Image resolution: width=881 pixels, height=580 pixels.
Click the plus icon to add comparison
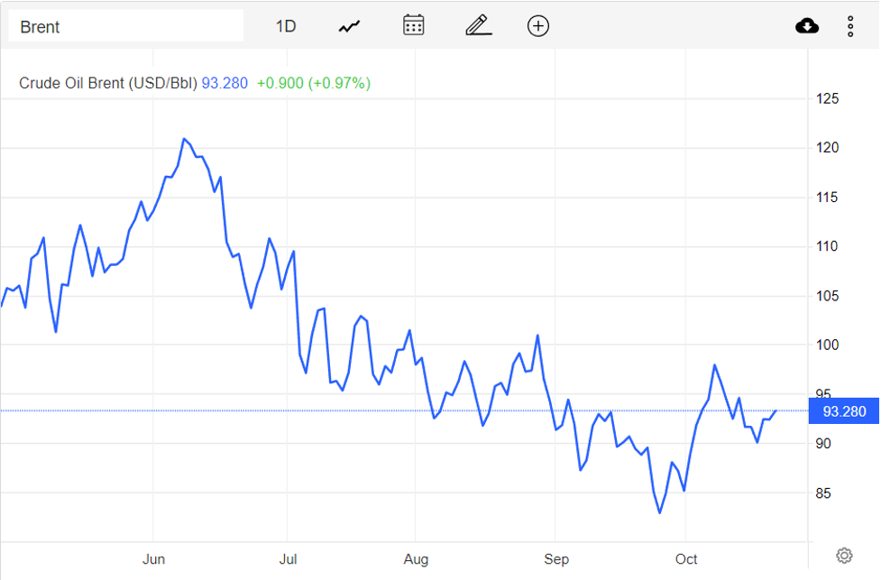(537, 26)
